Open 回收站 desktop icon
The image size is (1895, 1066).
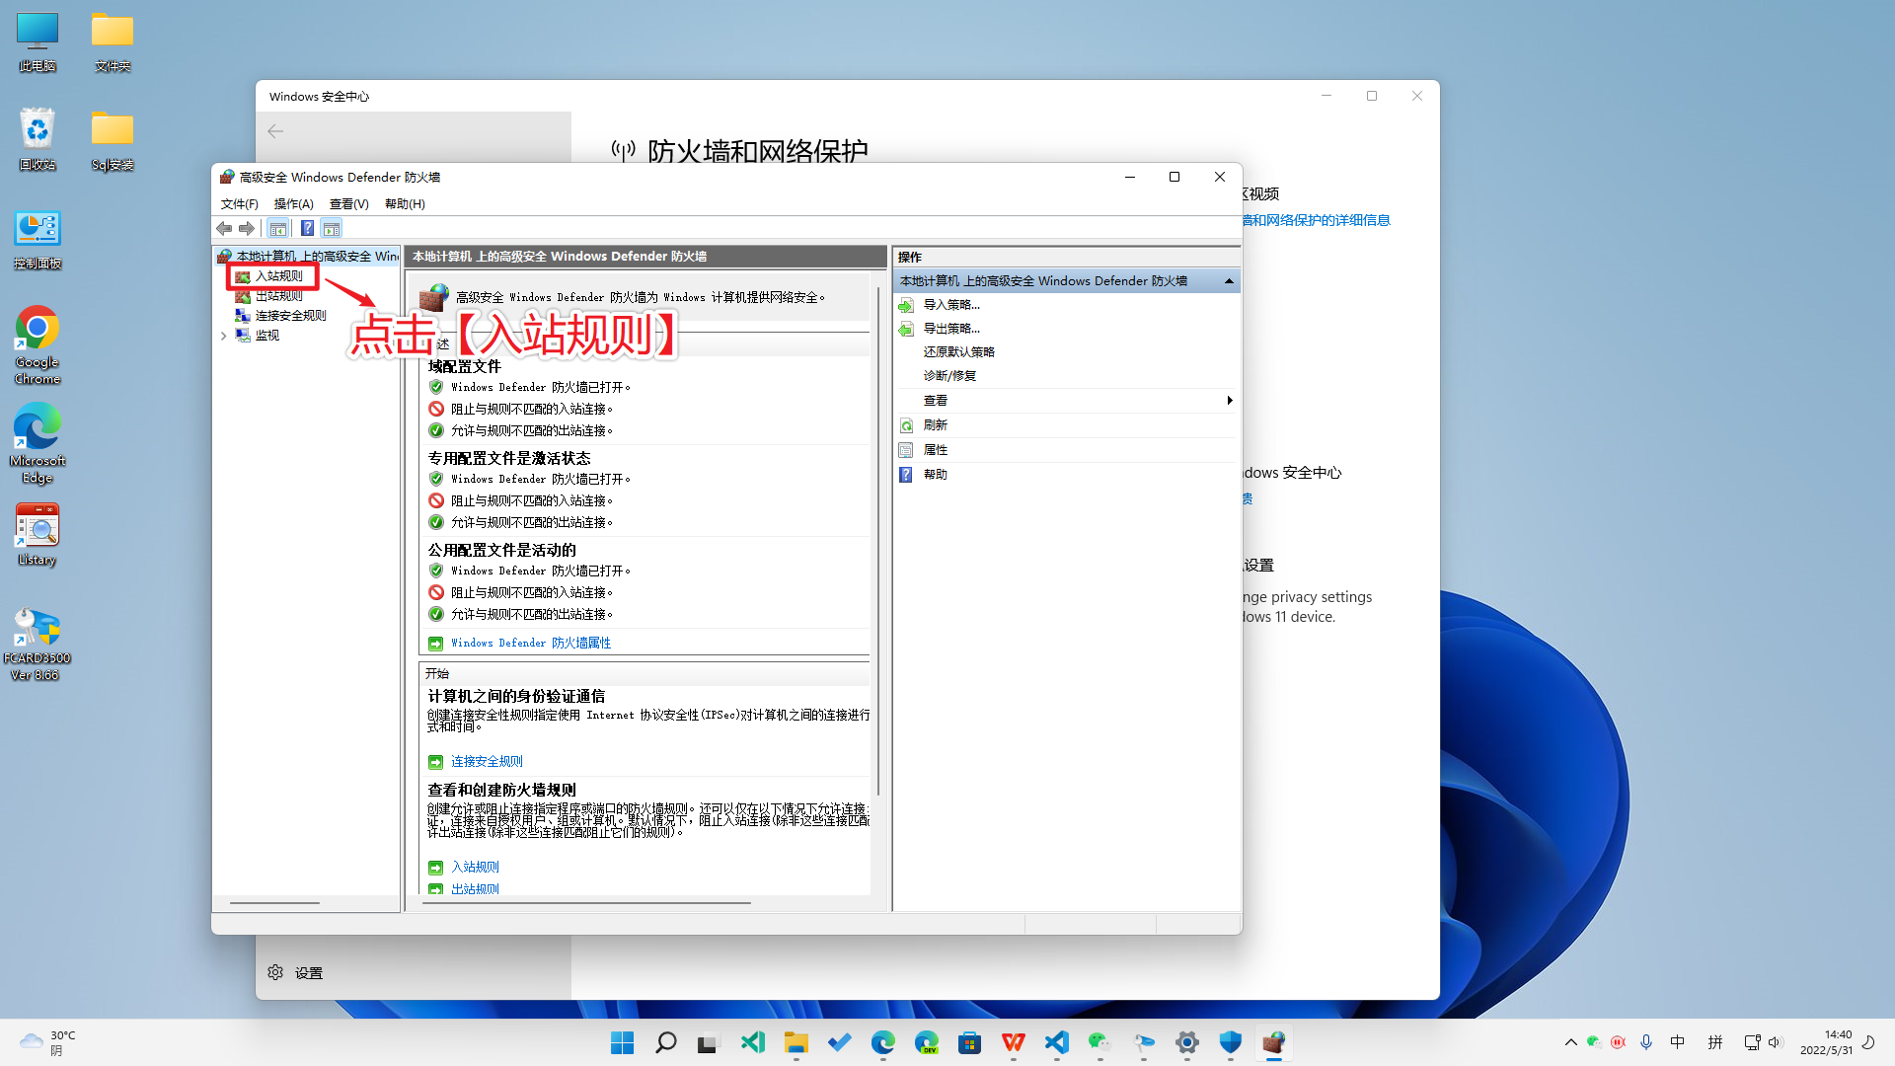pos(38,139)
